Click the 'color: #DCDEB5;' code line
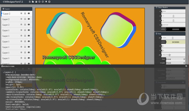Viewport: 189px width, 111px height. pos(15,102)
